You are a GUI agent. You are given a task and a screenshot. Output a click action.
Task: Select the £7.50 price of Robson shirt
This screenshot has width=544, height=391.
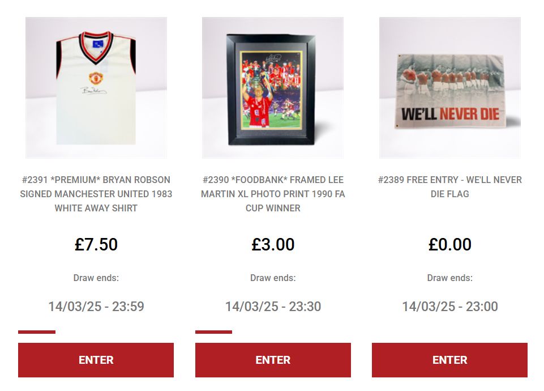(x=96, y=244)
